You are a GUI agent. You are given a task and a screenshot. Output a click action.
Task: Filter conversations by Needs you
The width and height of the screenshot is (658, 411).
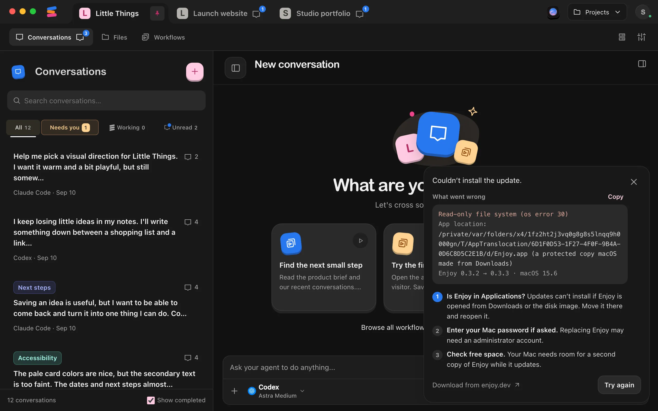70,127
